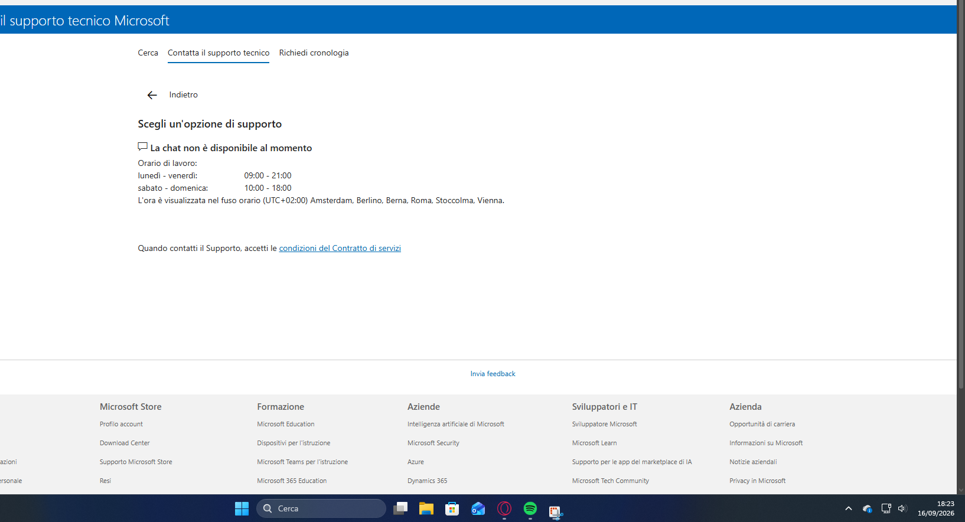Launch File Explorer from the taskbar

(x=426, y=508)
